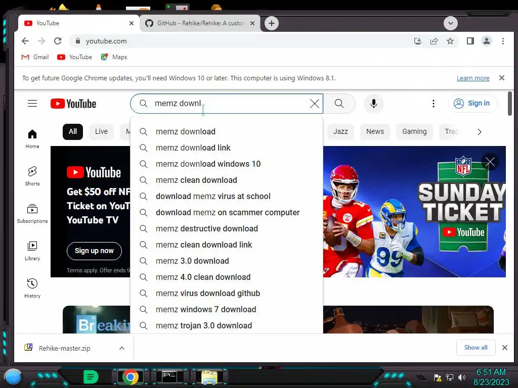The width and height of the screenshot is (518, 388).
Task: Focus the YouTube search field with 'memz downl'
Action: coord(226,104)
